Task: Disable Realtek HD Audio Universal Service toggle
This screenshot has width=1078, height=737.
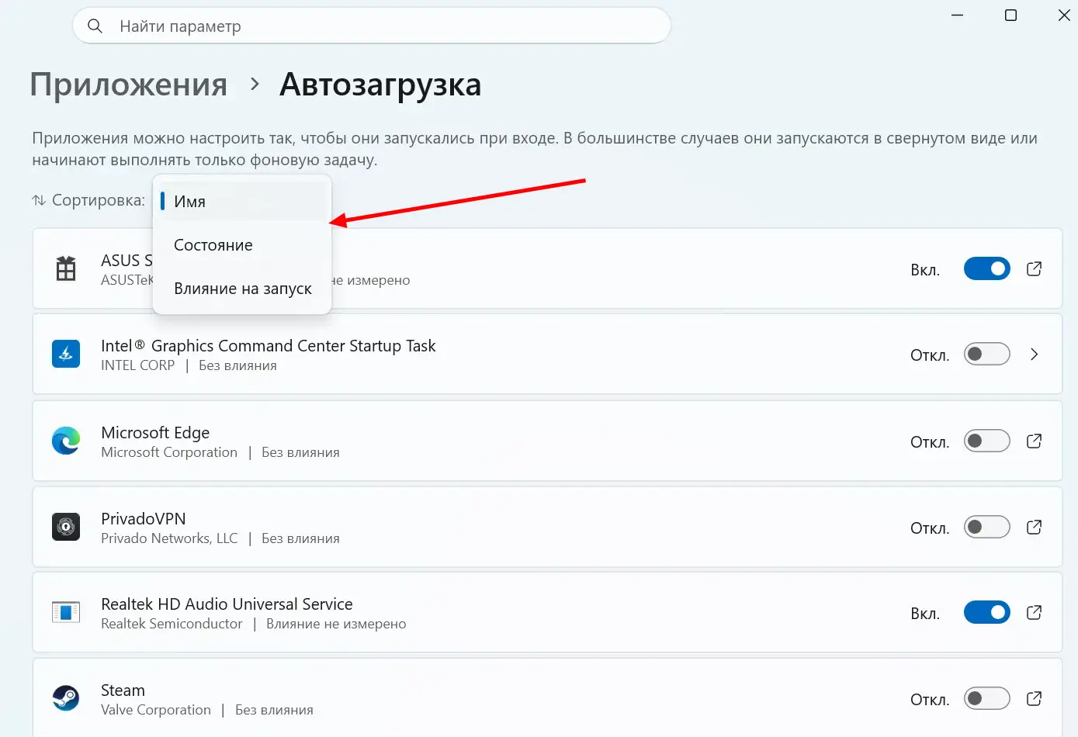Action: 987,613
